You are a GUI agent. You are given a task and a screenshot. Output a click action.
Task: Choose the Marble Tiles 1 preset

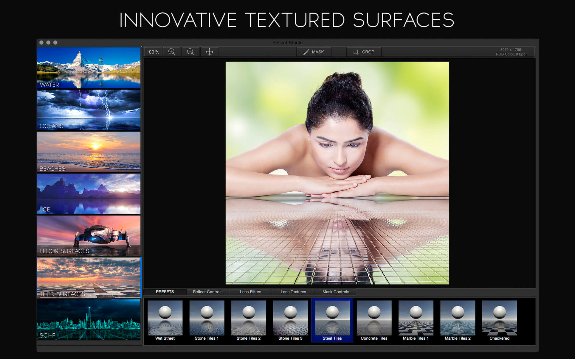coord(416,319)
